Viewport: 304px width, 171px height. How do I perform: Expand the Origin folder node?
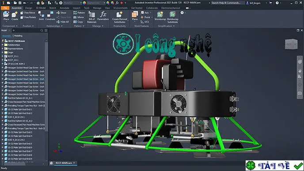pos(3,52)
